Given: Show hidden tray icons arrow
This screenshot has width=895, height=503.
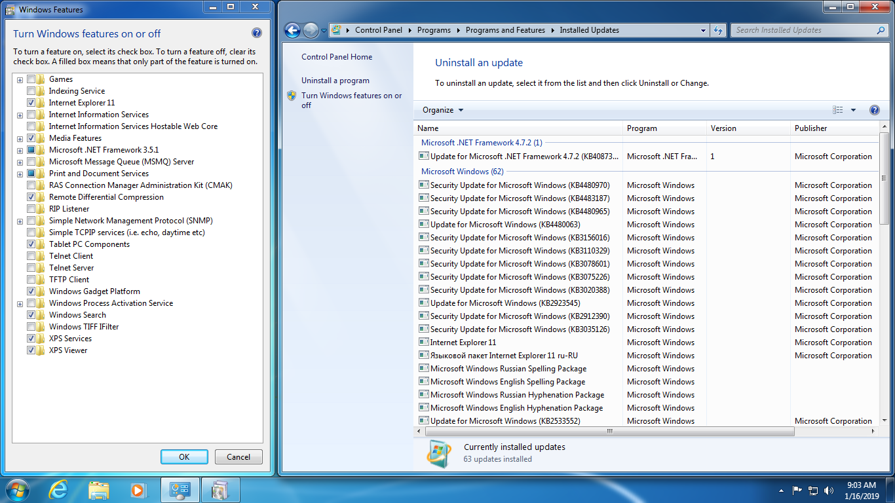Looking at the screenshot, I should 782,490.
